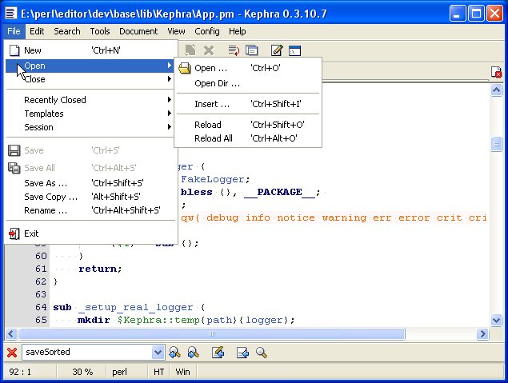Click the blank page icon beside New
508x383 pixels.
[x=14, y=50]
